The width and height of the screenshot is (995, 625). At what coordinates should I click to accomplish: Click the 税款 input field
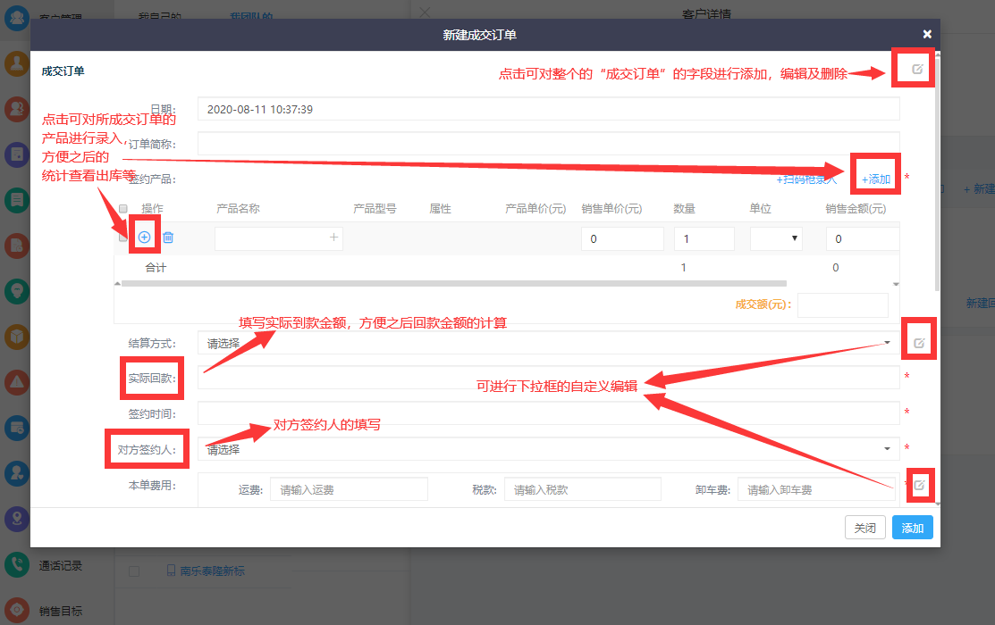pos(583,489)
